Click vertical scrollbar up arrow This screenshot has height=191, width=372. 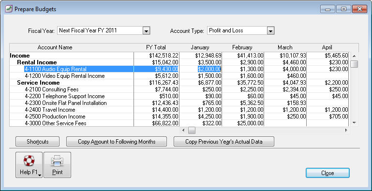354,56
